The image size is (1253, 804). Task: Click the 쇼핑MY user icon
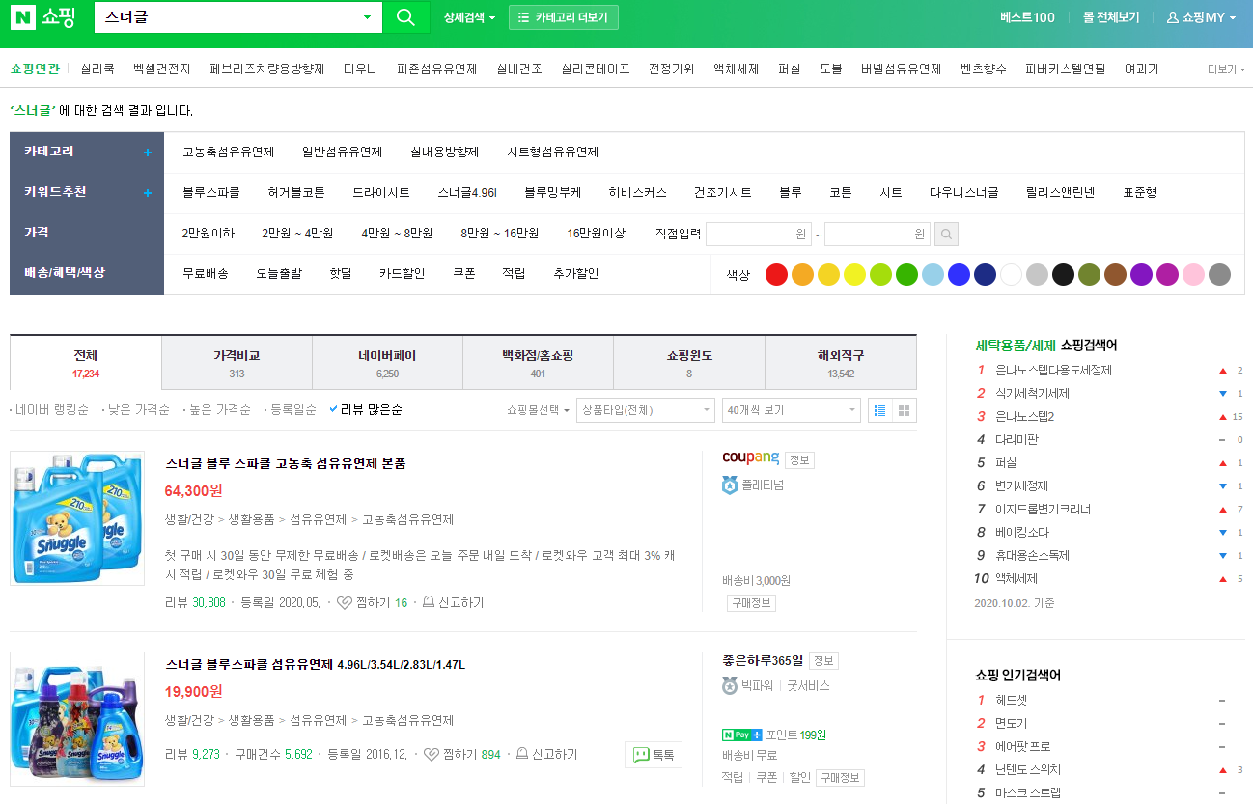pyautogui.click(x=1173, y=17)
